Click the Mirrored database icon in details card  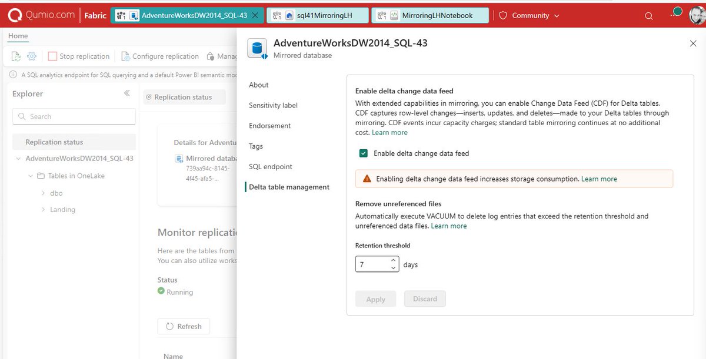pos(179,159)
